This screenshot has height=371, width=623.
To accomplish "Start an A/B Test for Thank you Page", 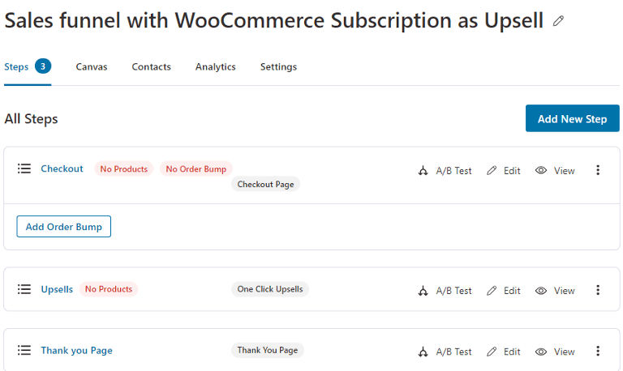I will point(445,352).
